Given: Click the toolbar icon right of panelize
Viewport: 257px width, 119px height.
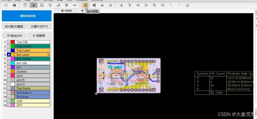Looking at the screenshot, I should click(94, 5).
